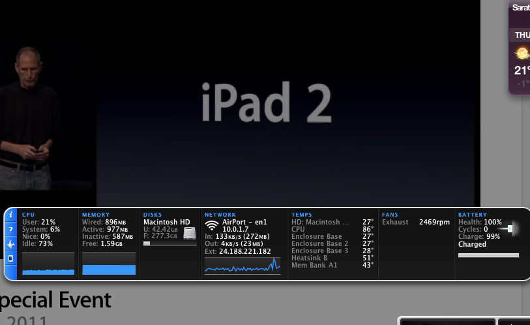Image resolution: width=530 pixels, height=325 pixels.
Task: Click the "Exhaust" fan label
Action: 395,222
